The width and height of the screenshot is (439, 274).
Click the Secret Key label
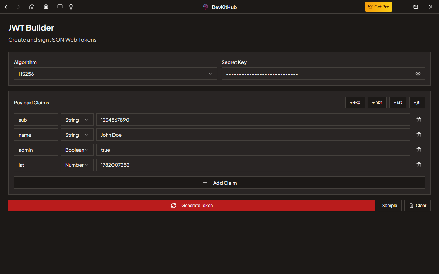click(x=234, y=62)
